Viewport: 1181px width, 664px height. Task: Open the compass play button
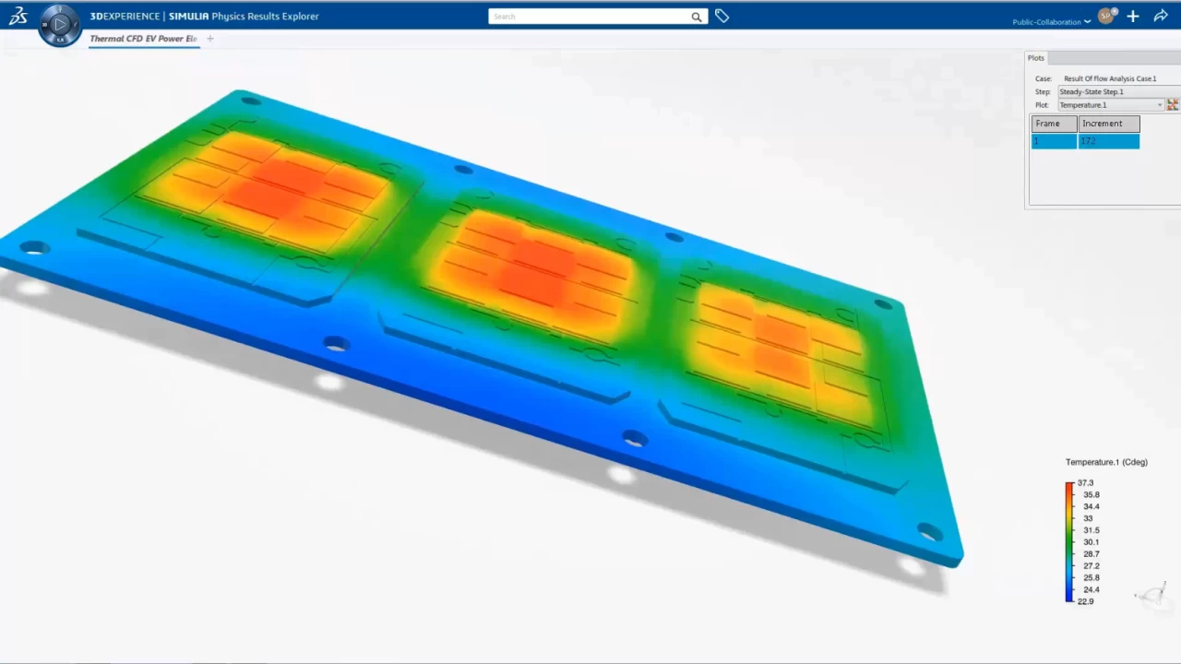pyautogui.click(x=60, y=25)
